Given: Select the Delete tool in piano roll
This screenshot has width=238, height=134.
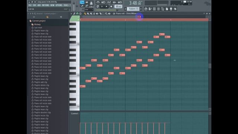Looking at the screenshot, I should 94,14.
